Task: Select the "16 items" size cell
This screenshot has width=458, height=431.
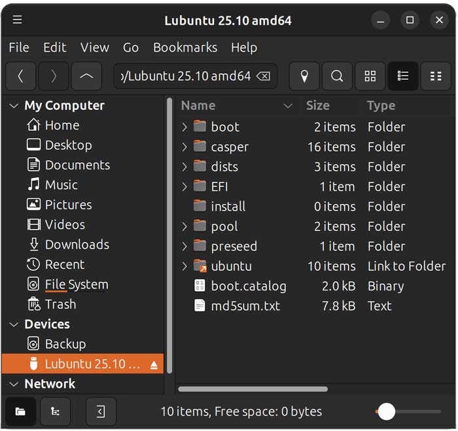Action: coord(332,147)
